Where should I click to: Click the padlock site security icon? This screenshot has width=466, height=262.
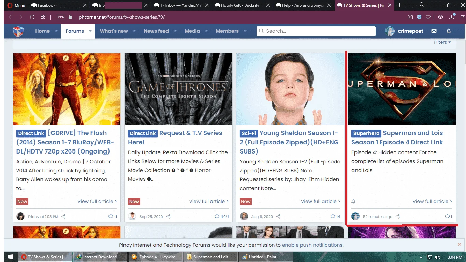pos(71,17)
